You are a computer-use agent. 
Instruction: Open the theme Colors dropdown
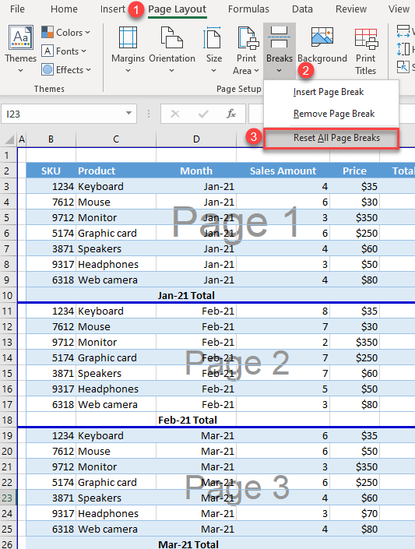coord(66,32)
